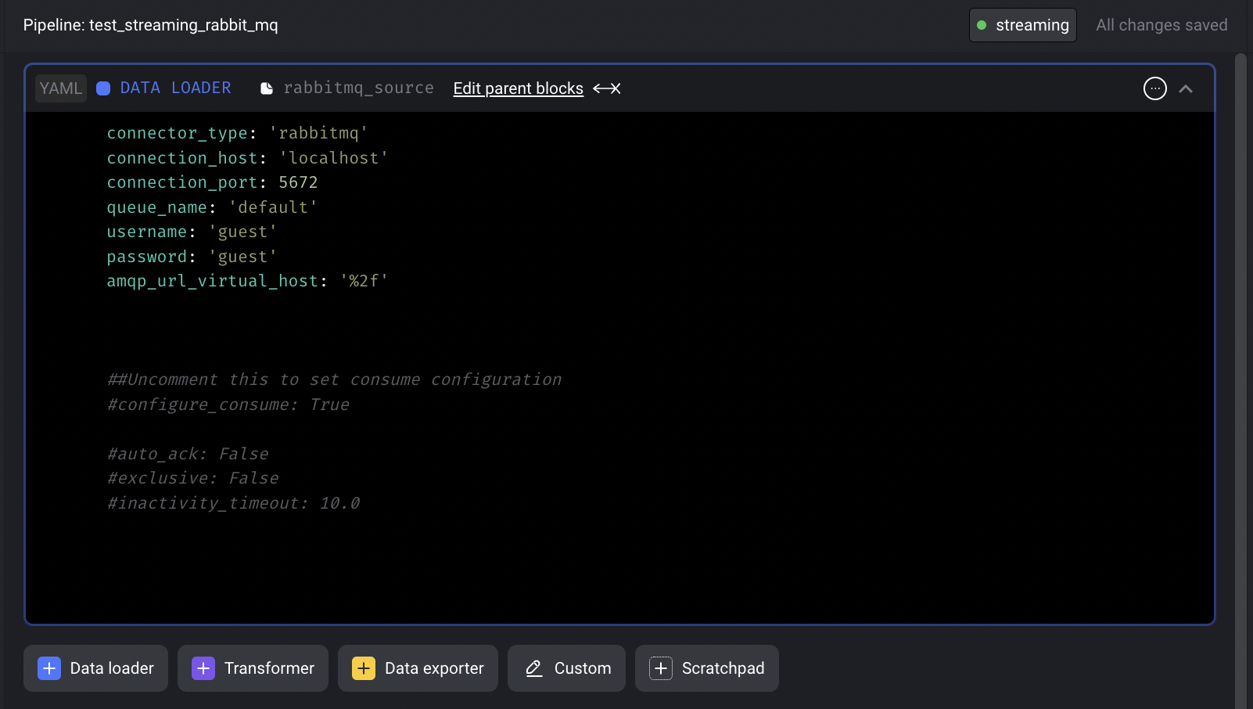This screenshot has width=1253, height=709.
Task: Click the vertical scrollbar on the right
Action: [x=1240, y=380]
